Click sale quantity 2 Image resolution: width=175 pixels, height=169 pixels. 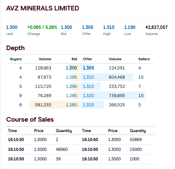[57, 140]
